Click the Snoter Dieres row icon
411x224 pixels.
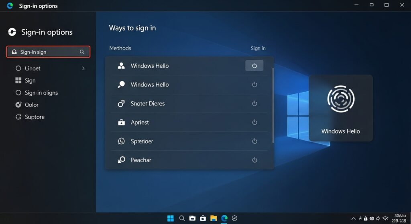tap(121, 103)
